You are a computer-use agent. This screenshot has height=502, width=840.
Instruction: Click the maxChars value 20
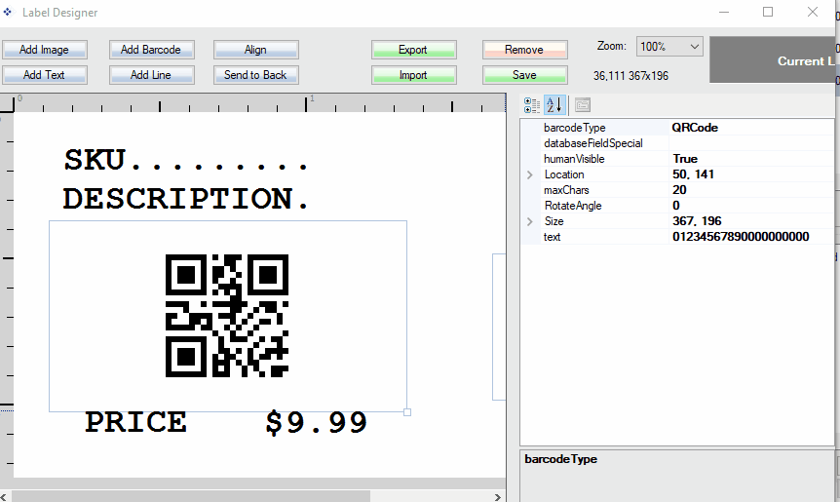coord(751,190)
